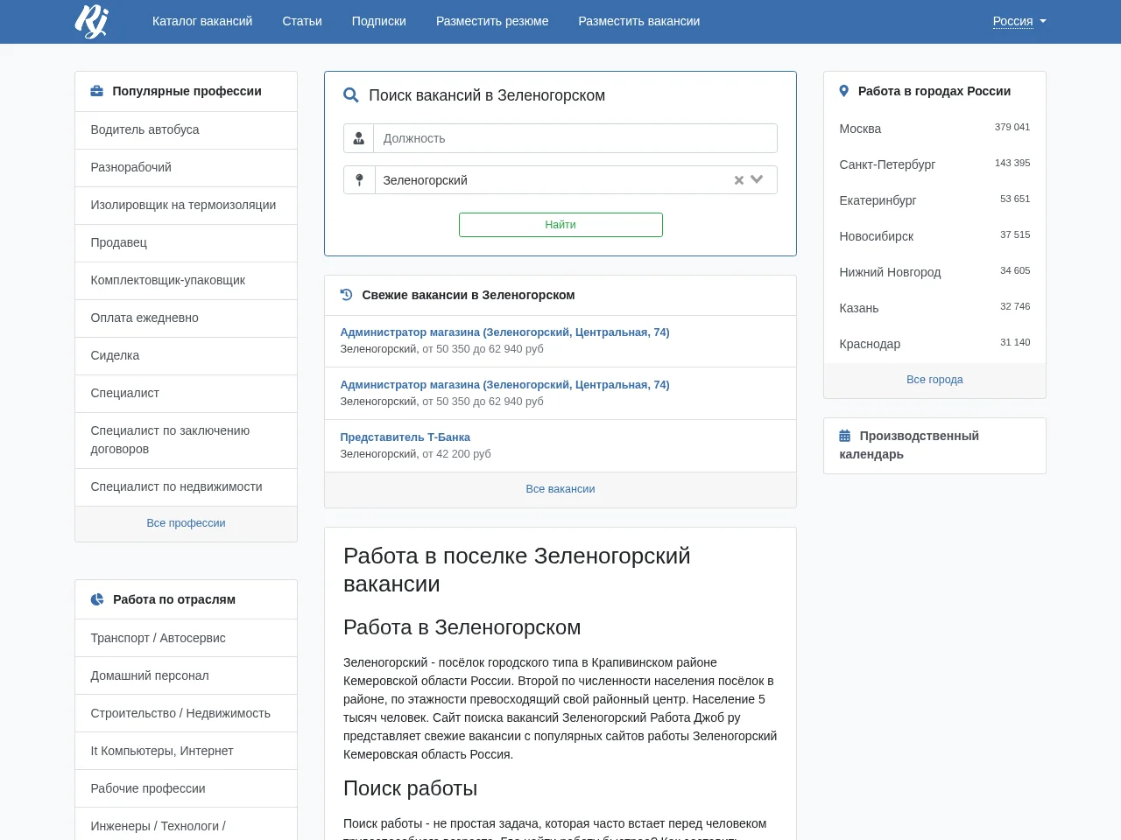Click the location pin icon beside Зеленогорский field
The width and height of the screenshot is (1121, 840).
[359, 180]
